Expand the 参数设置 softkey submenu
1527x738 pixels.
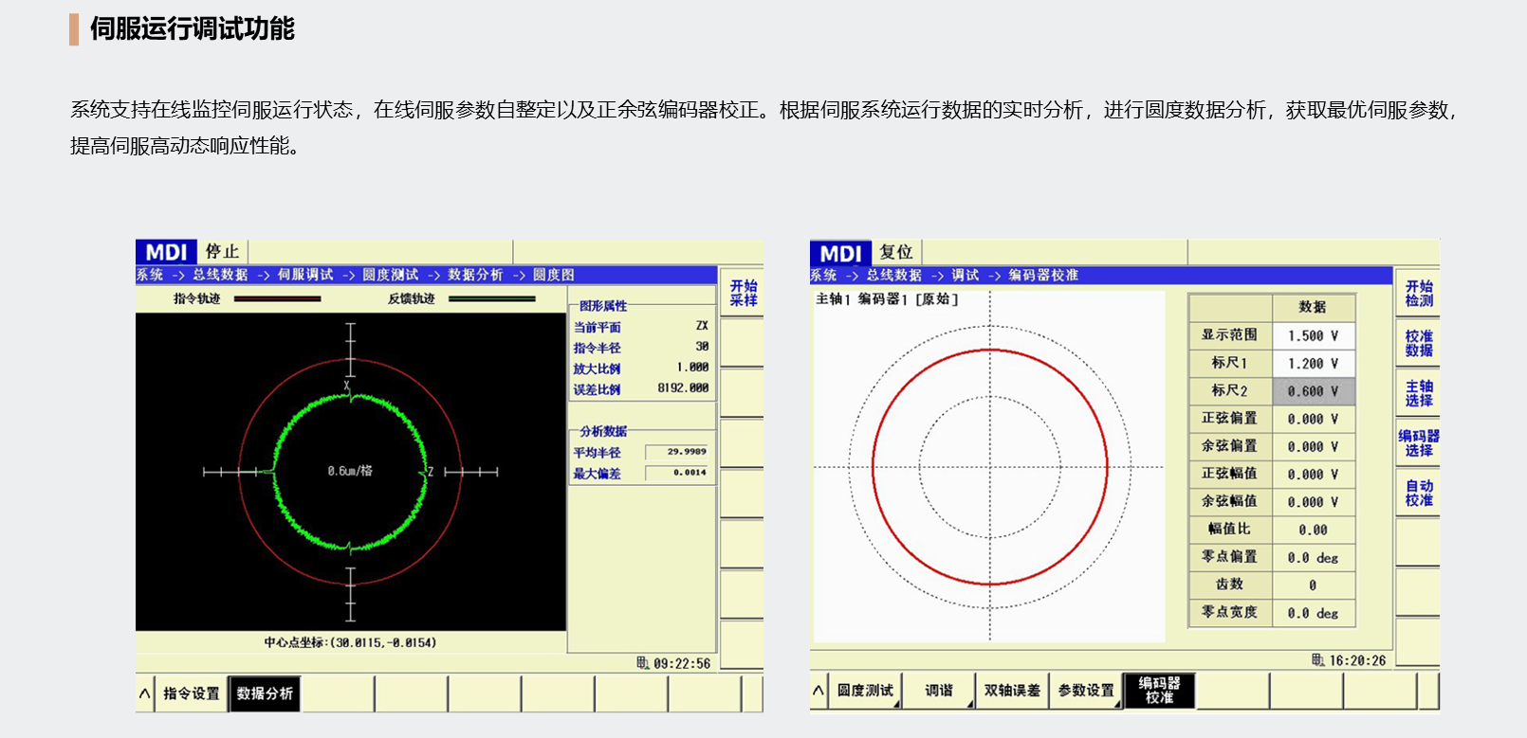tap(1085, 691)
